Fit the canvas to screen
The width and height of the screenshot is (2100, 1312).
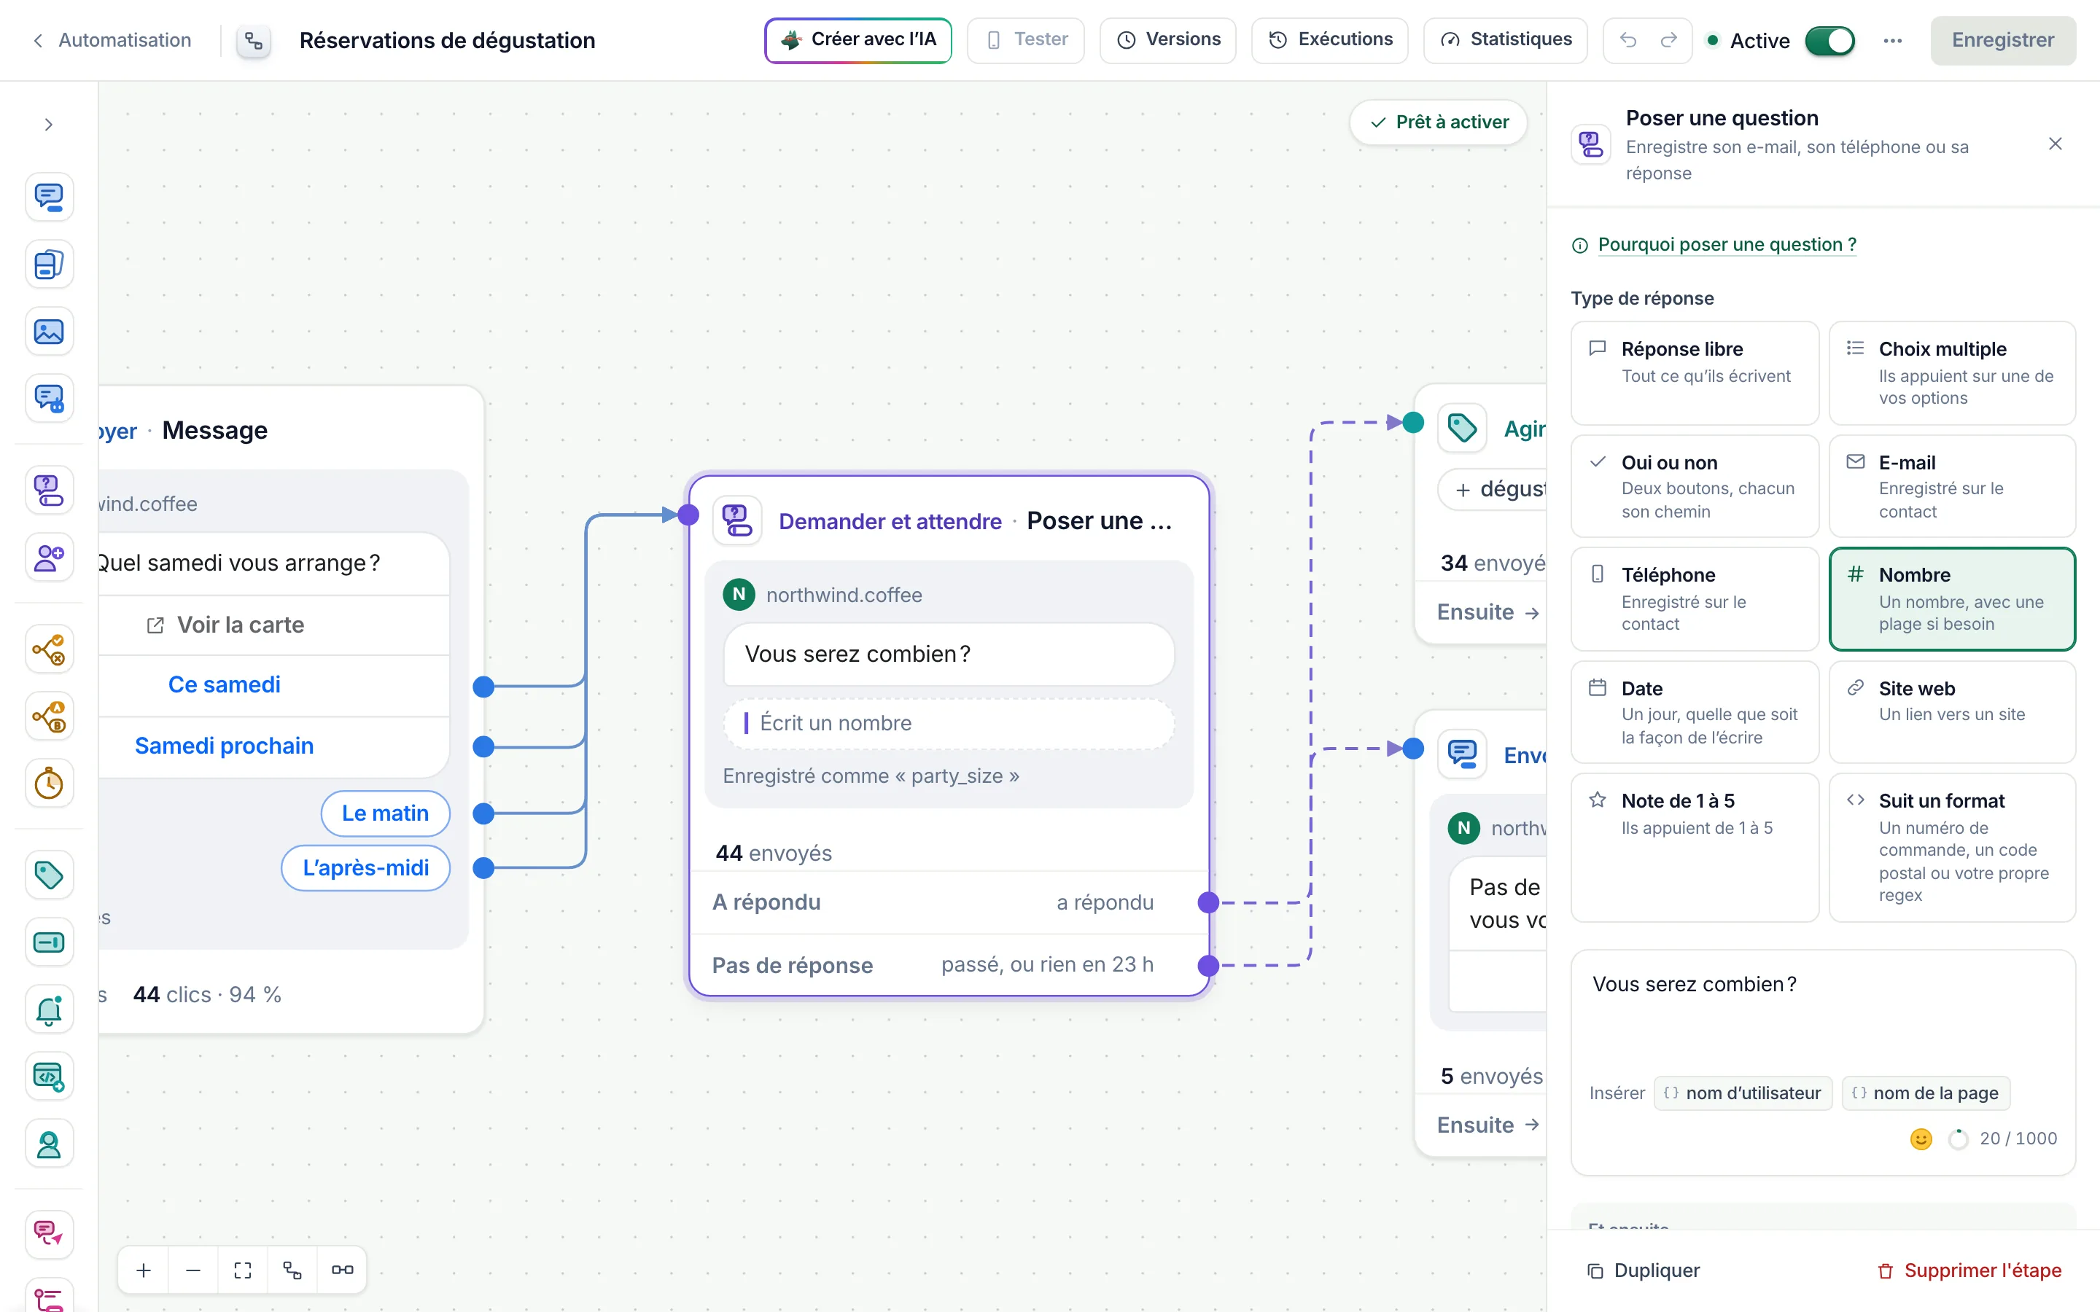(243, 1270)
